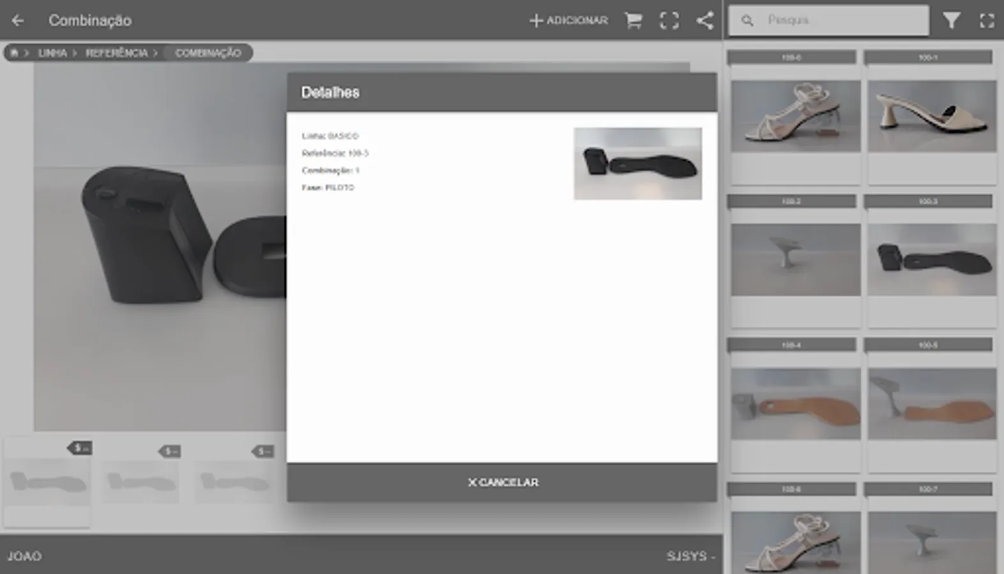The image size is (1004, 574).
Task: Click the Combinação page title
Action: pyautogui.click(x=90, y=20)
